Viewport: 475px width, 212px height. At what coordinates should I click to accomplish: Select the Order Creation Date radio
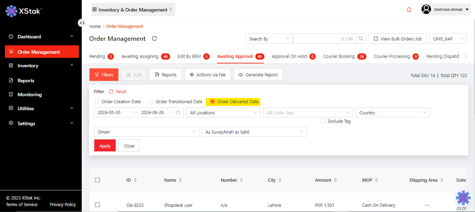click(97, 102)
